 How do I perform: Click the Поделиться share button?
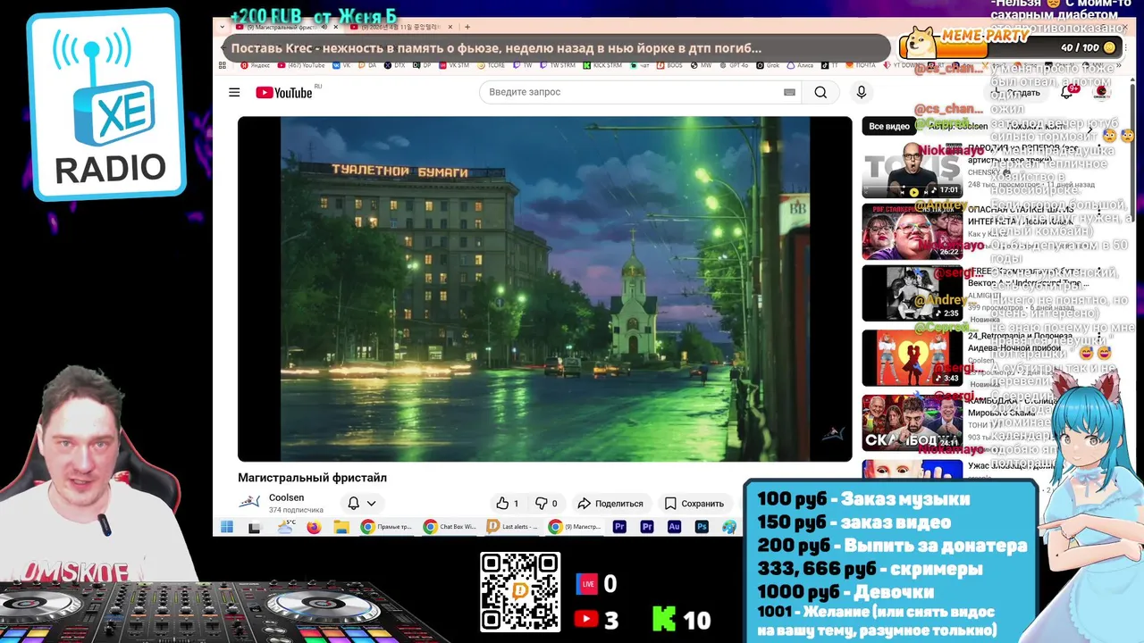tap(610, 503)
